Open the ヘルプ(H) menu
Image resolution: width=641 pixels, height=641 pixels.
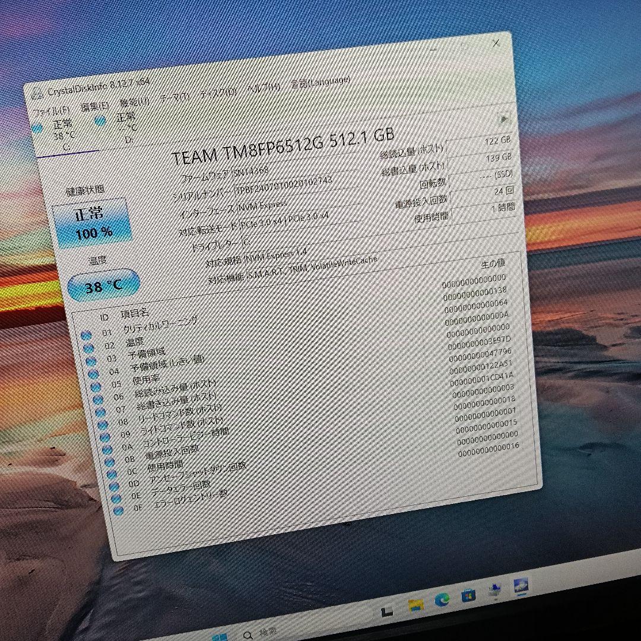point(264,87)
